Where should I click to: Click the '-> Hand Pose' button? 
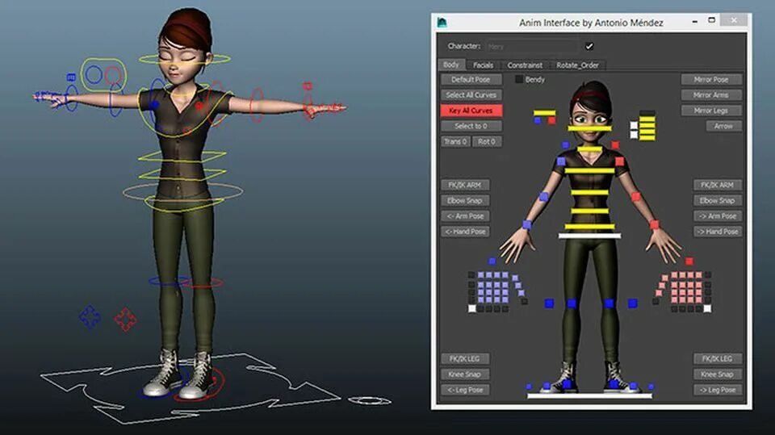[717, 232]
